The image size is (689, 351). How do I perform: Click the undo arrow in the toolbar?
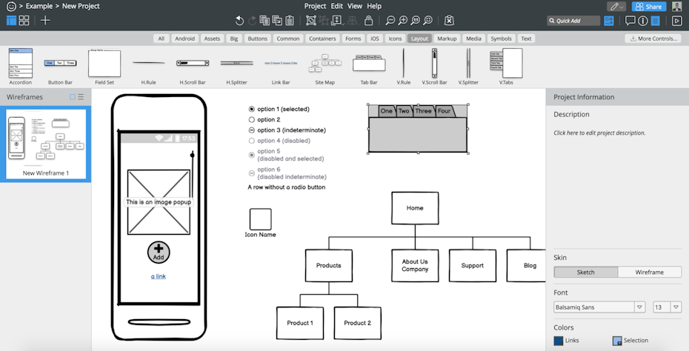[x=239, y=21]
